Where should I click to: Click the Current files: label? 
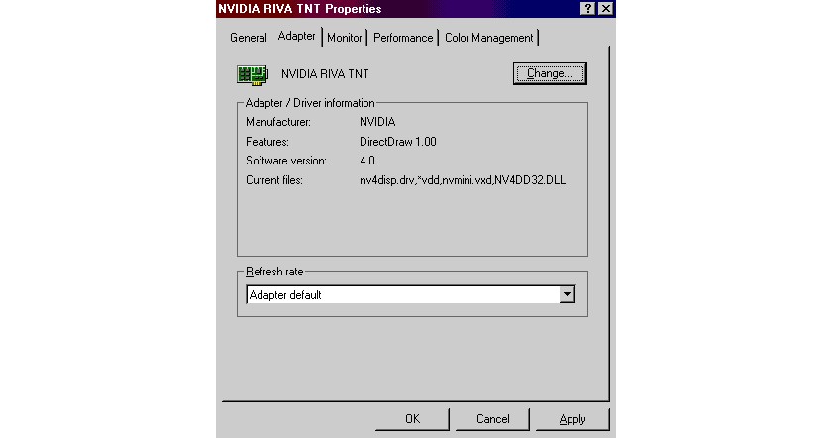point(273,180)
